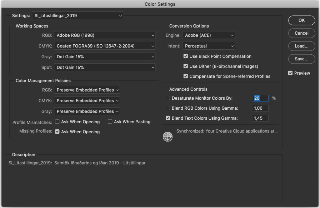The width and height of the screenshot is (320, 208).
Task: Open the CMYK Coated FOGRA39 dropdown
Action: tap(105, 46)
